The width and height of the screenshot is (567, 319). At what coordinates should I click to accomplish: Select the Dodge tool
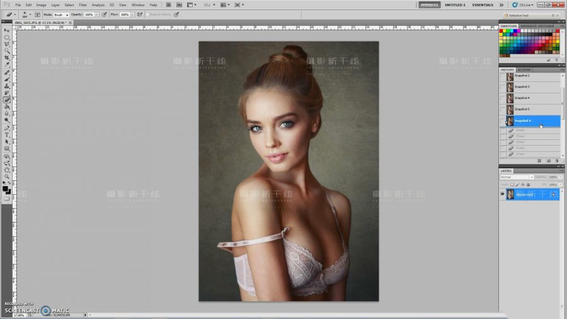point(7,120)
